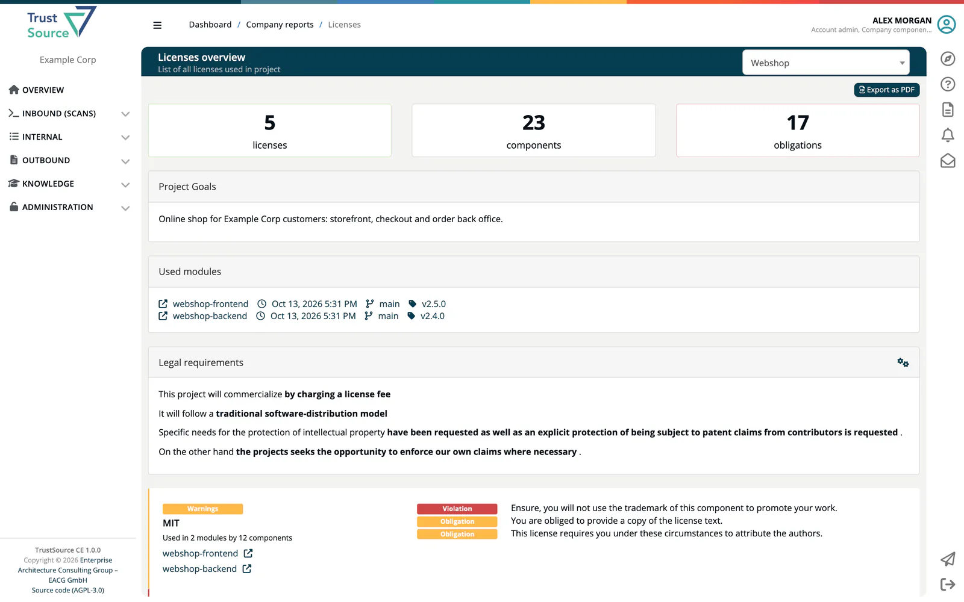Open the help question mark icon
Image resolution: width=964 pixels, height=602 pixels.
pyautogui.click(x=948, y=84)
